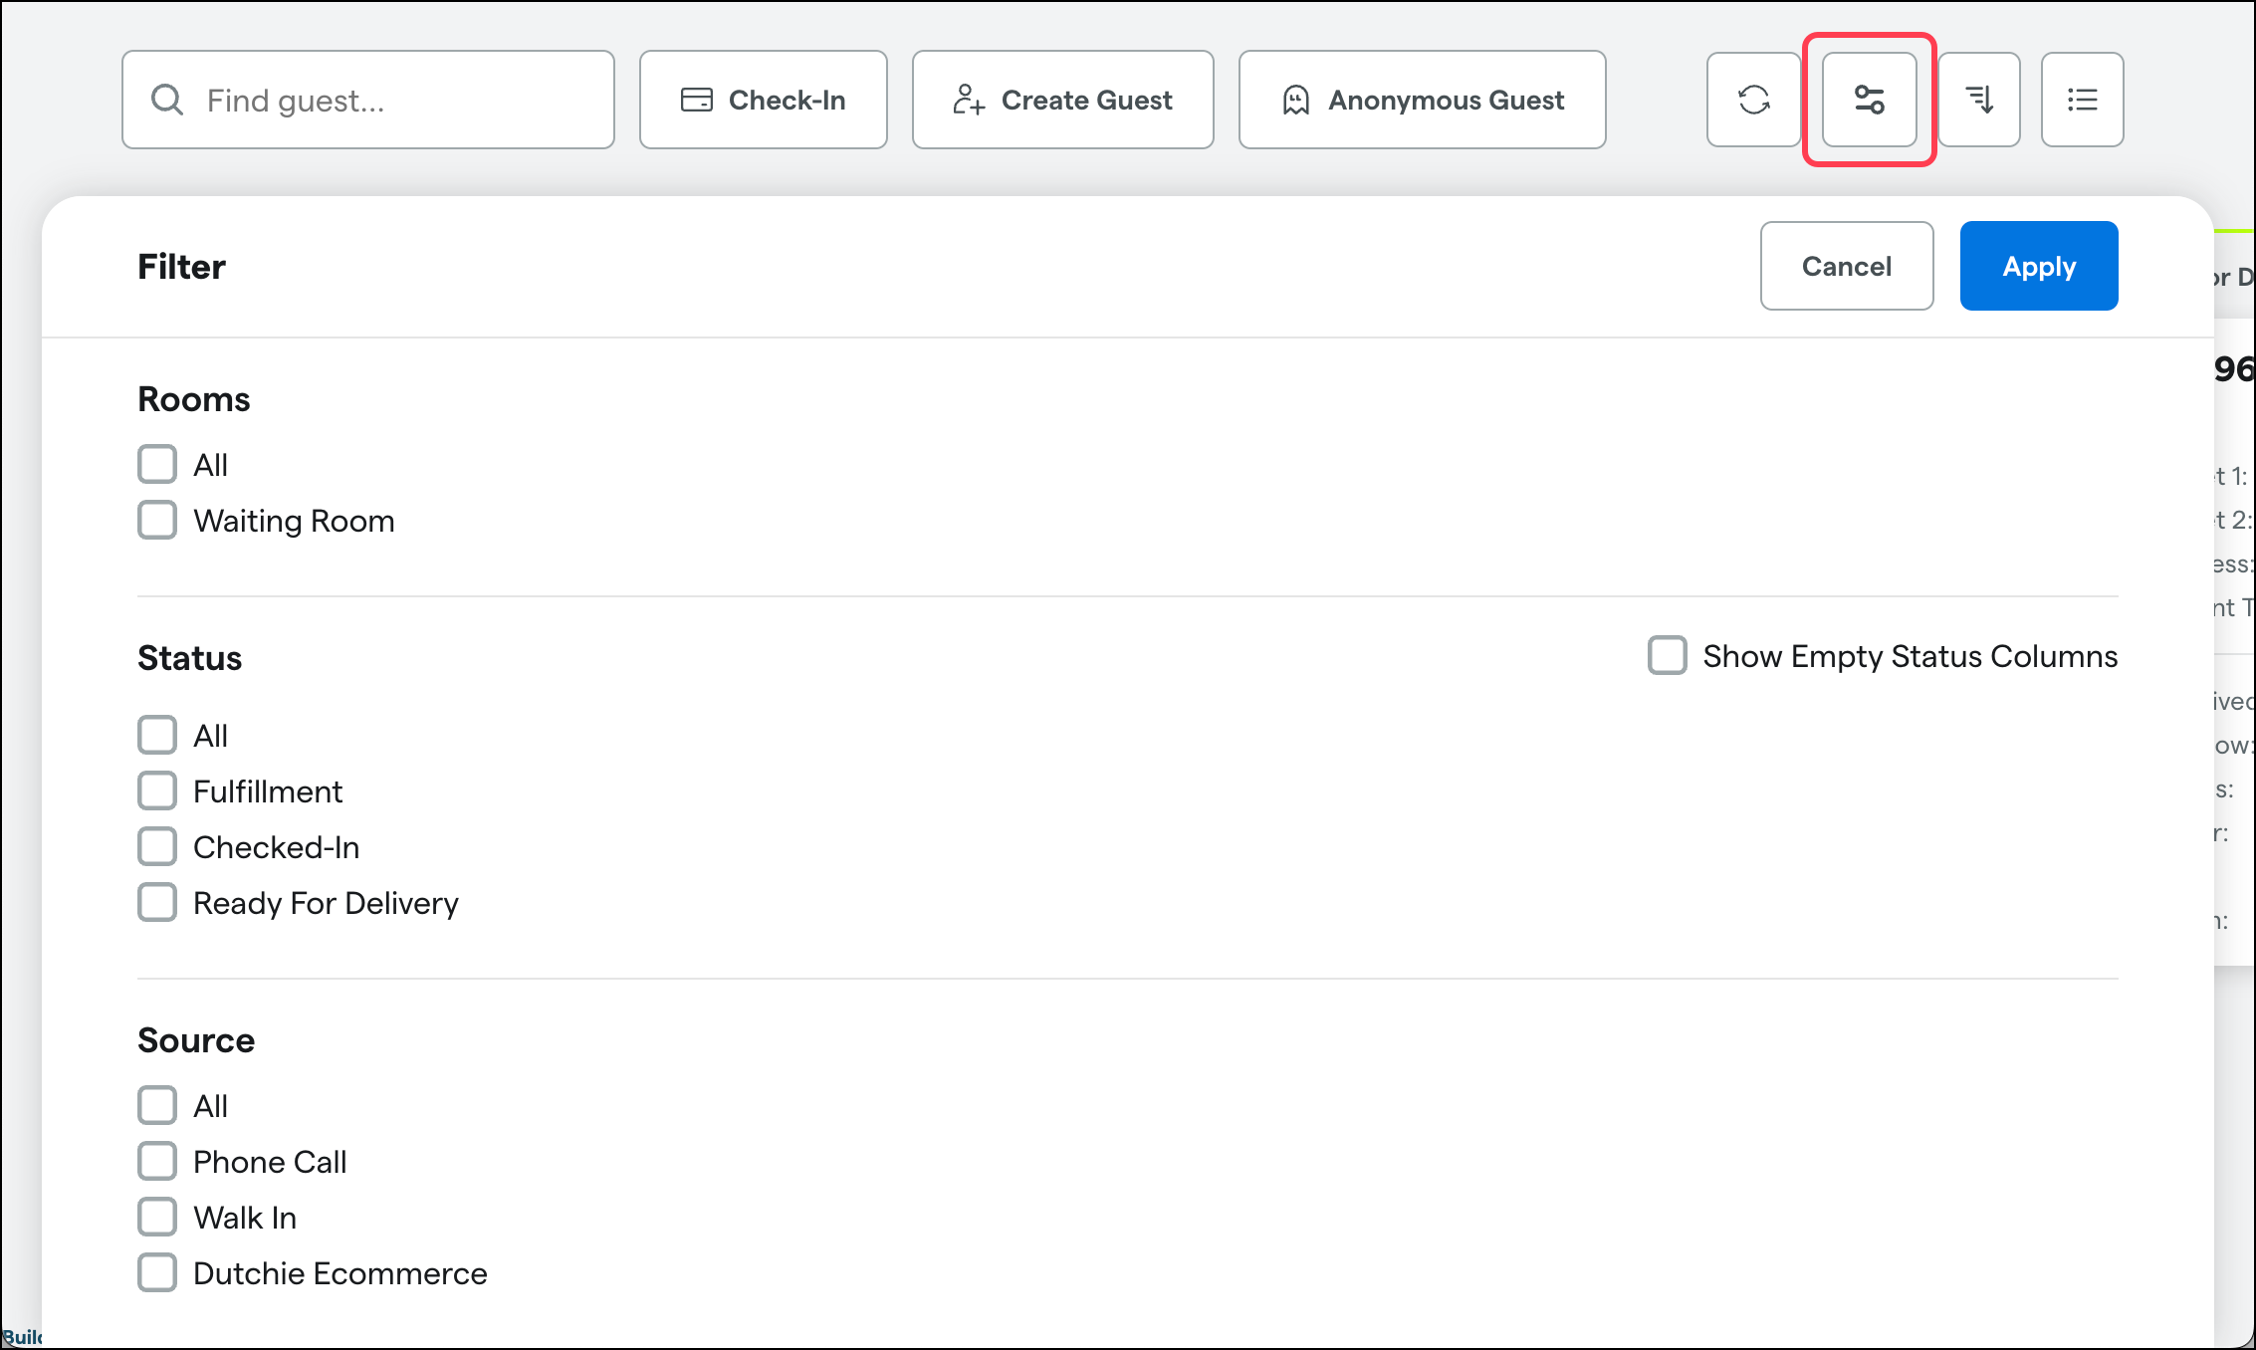Enable the Waiting Room filter
This screenshot has height=1350, width=2256.
(157, 520)
